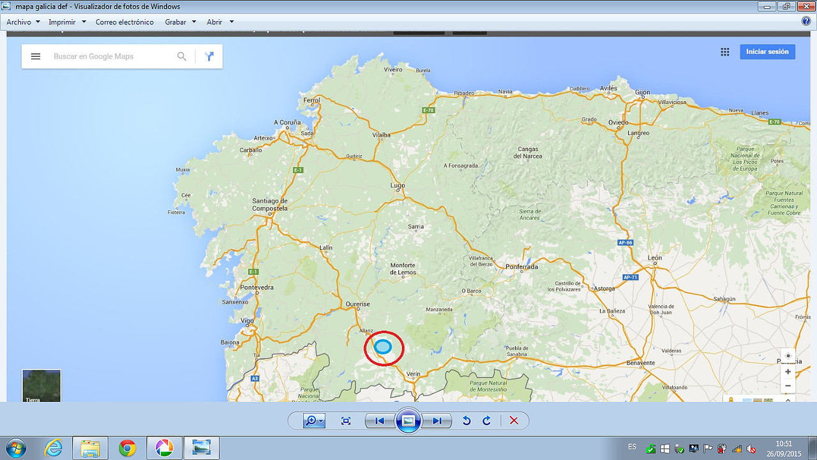Click the Monforte de Lemos label
The width and height of the screenshot is (817, 460).
click(x=403, y=269)
